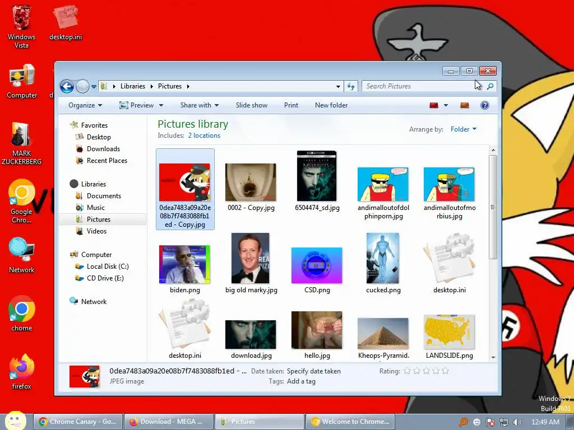Open the 2 locations link
This screenshot has width=574, height=430.
coord(204,135)
